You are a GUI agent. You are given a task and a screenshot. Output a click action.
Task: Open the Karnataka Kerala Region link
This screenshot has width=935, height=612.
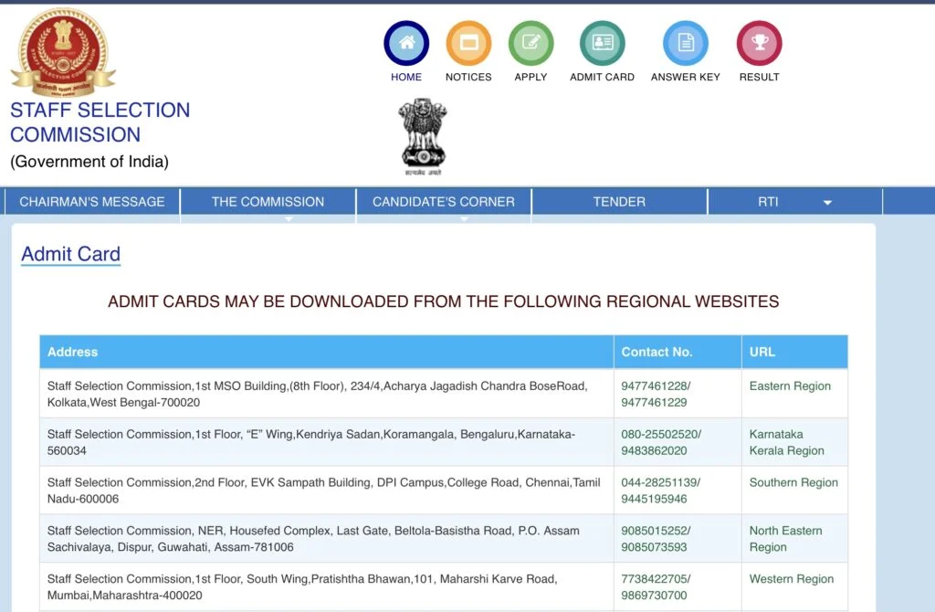point(786,443)
